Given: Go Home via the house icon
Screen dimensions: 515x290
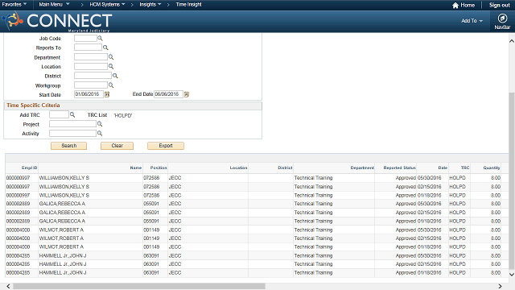Looking at the screenshot, I should pos(455,6).
